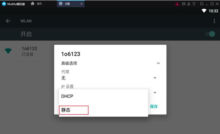Open the mail envelope icon in the title bar
This screenshot has height=134, width=220.
183,4
